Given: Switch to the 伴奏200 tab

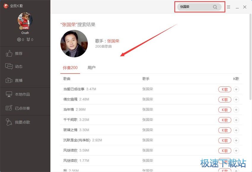Looking at the screenshot, I should [x=70, y=68].
